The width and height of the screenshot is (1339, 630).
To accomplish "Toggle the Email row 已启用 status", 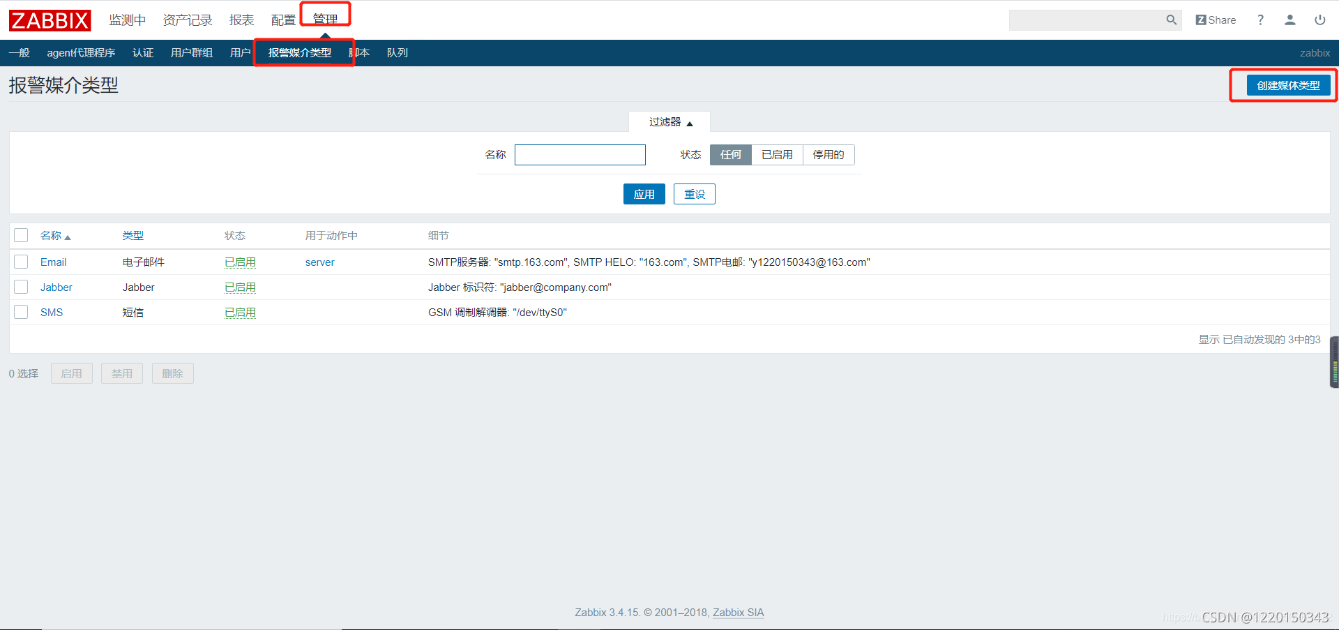I will (240, 262).
